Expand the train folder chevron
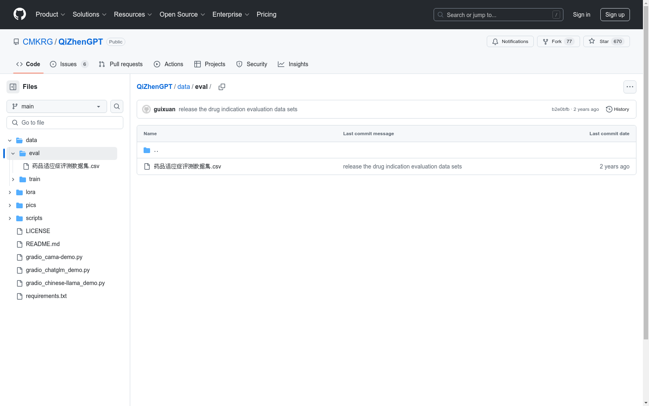 [13, 179]
